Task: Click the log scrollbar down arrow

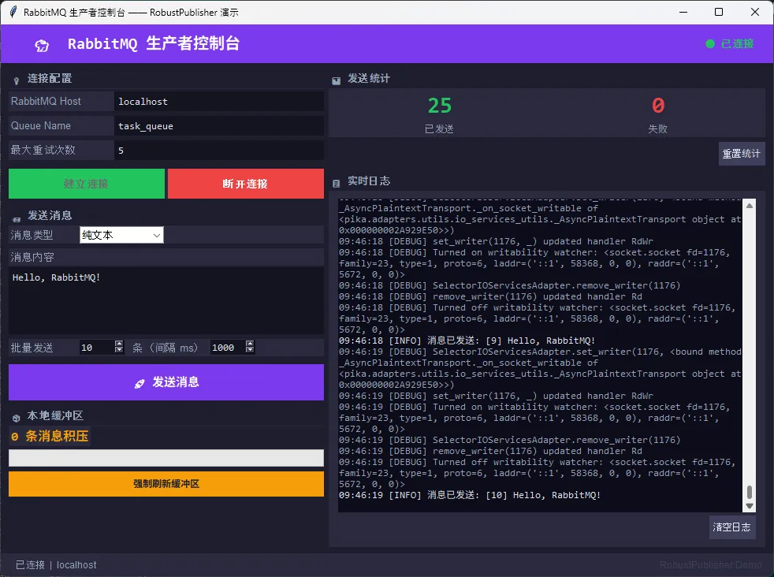Action: coord(750,506)
